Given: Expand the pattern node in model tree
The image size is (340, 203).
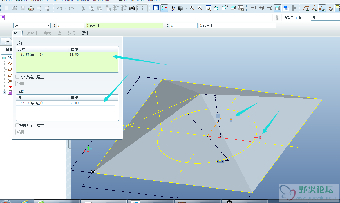Looking at the screenshot, I should coord(4,93).
